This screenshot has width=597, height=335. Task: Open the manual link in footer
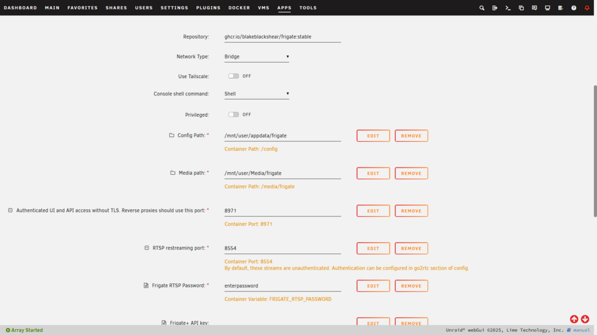coord(581,330)
